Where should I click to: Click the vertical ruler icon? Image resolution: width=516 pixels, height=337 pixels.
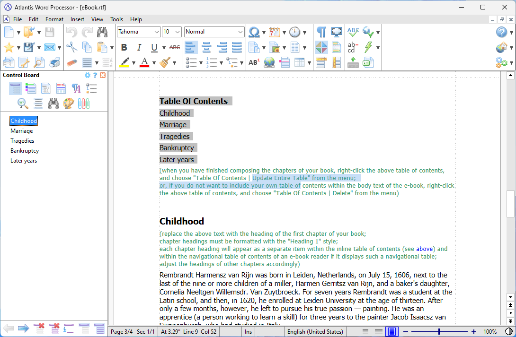tap(336, 62)
